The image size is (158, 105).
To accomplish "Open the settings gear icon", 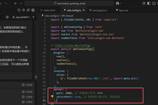I will pos(33,10).
